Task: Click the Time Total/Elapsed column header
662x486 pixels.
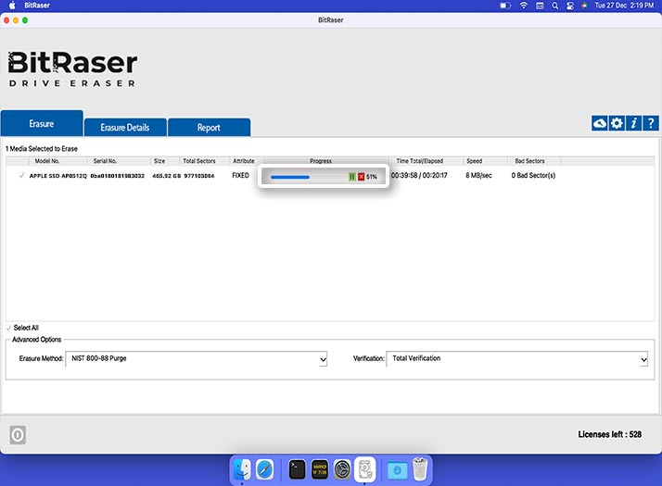Action: (420, 161)
